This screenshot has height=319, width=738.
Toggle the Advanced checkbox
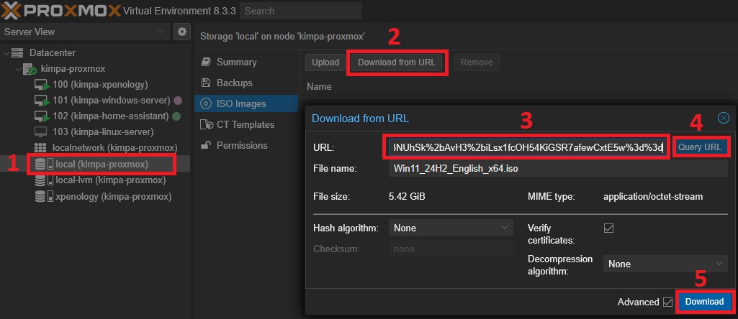click(667, 302)
